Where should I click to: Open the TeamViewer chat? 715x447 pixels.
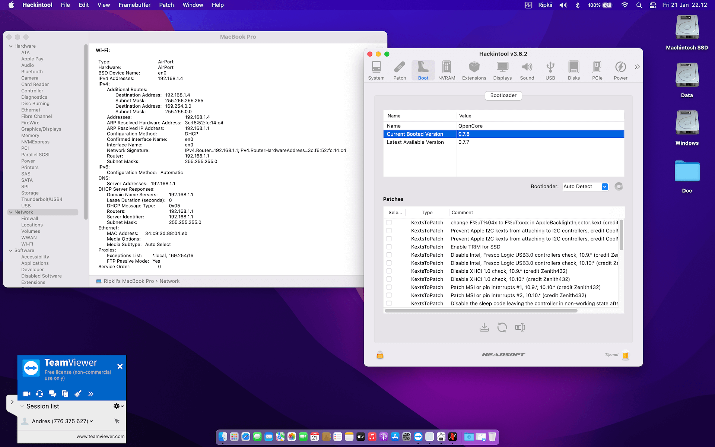[x=52, y=394]
